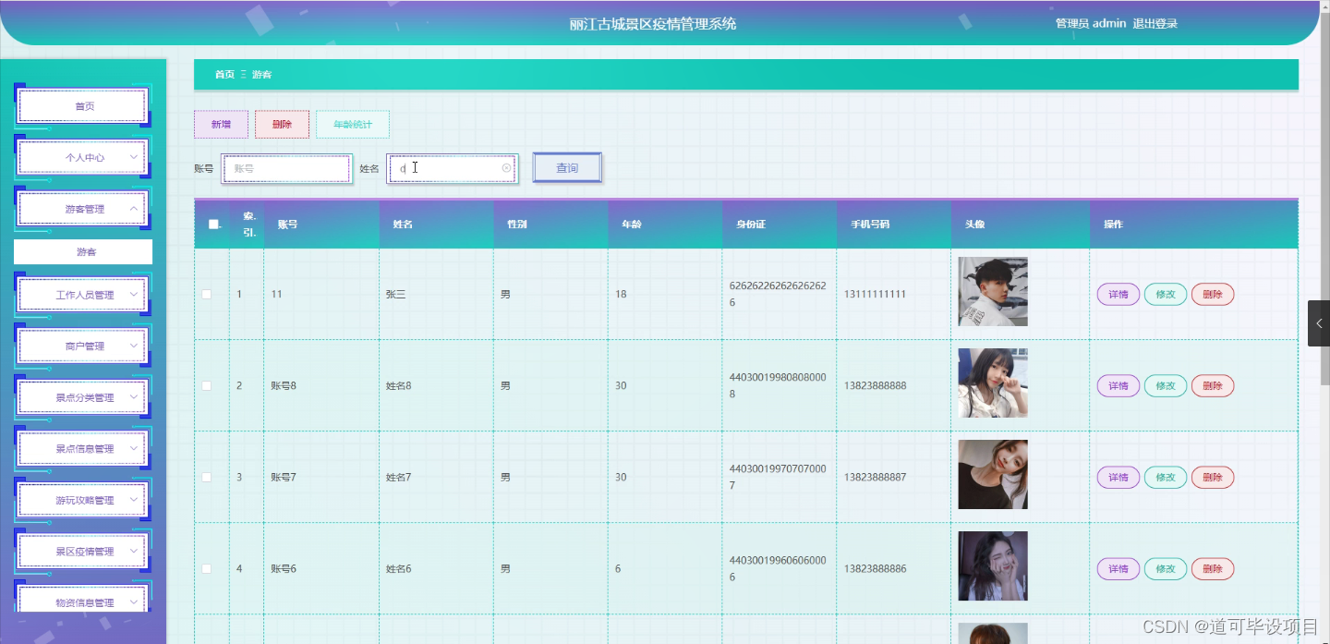This screenshot has height=644, width=1330.
Task: Open the 商户管理 sidebar menu
Action: click(x=83, y=346)
